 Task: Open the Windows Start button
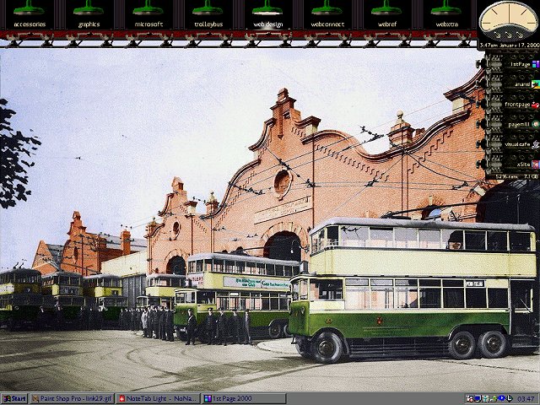[x=14, y=399]
